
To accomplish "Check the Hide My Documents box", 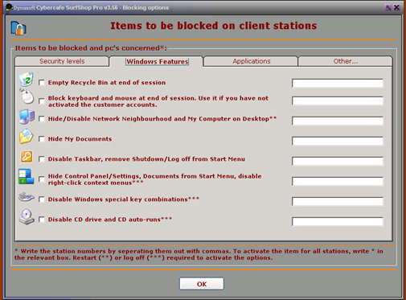I will (x=42, y=139).
